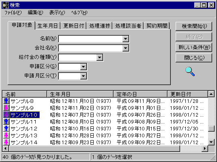Click the 名前(N) text input field
The width and height of the screenshot is (217, 162).
(x=90, y=39)
